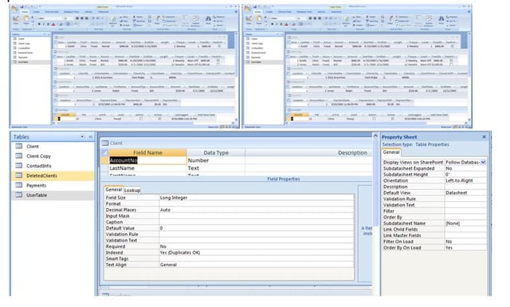
Task: Click the Text Align value General
Action: coord(256,265)
